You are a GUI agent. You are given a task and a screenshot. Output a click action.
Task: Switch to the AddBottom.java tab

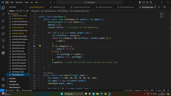(x=59, y=7)
